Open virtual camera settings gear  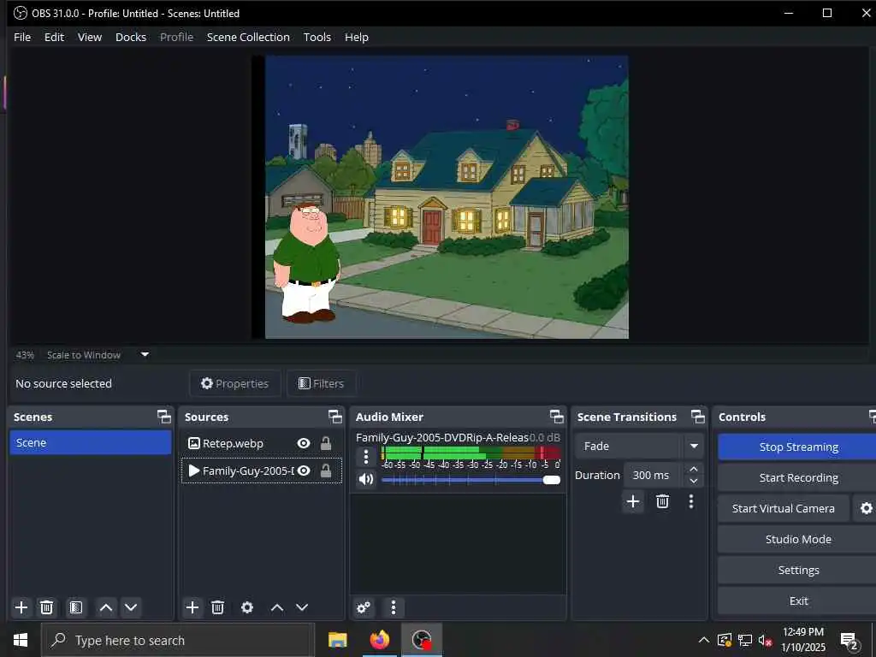[x=866, y=508]
